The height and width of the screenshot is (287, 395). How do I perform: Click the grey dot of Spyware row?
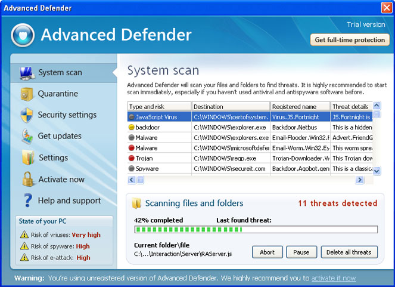131,168
